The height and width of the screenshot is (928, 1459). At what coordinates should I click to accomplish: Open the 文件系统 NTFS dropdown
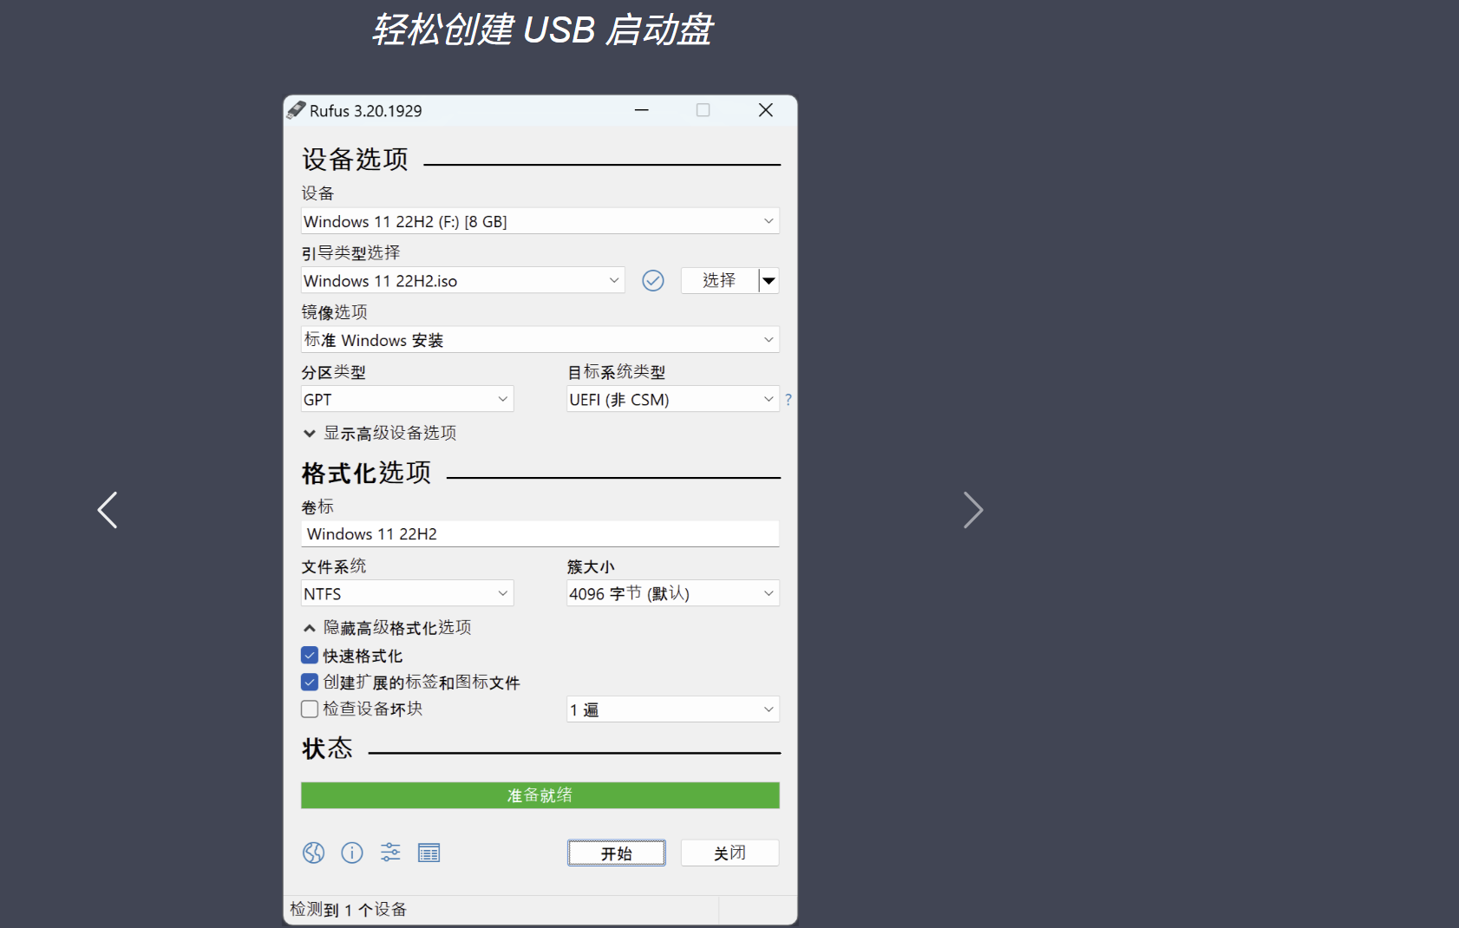[407, 593]
